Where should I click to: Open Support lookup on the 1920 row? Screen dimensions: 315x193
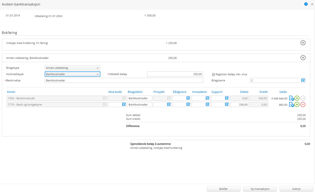coord(227,98)
